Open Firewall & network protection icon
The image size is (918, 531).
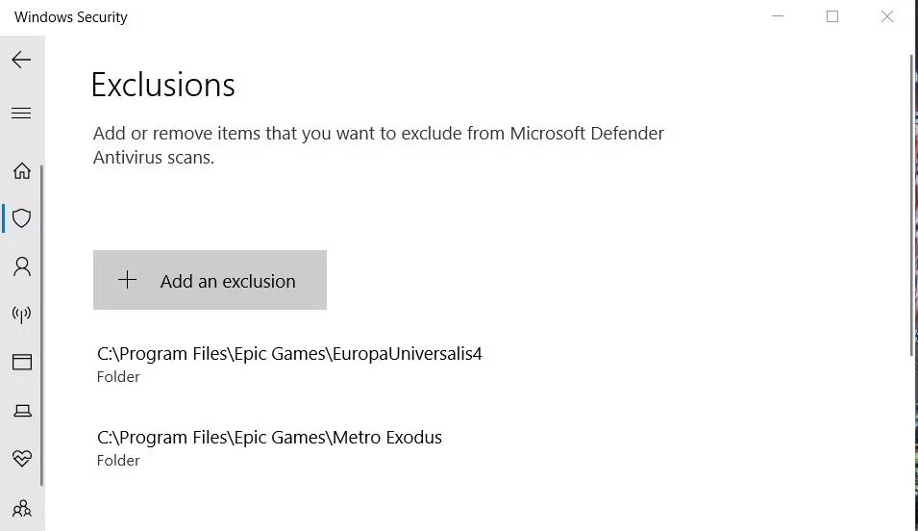click(x=21, y=315)
